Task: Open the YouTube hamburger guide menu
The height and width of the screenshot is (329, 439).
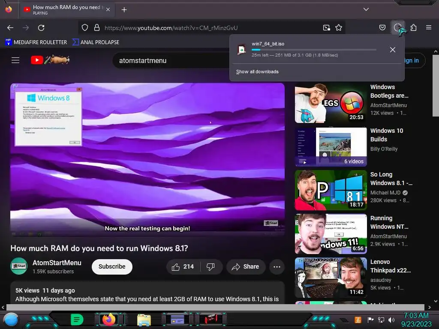Action: pyautogui.click(x=15, y=60)
